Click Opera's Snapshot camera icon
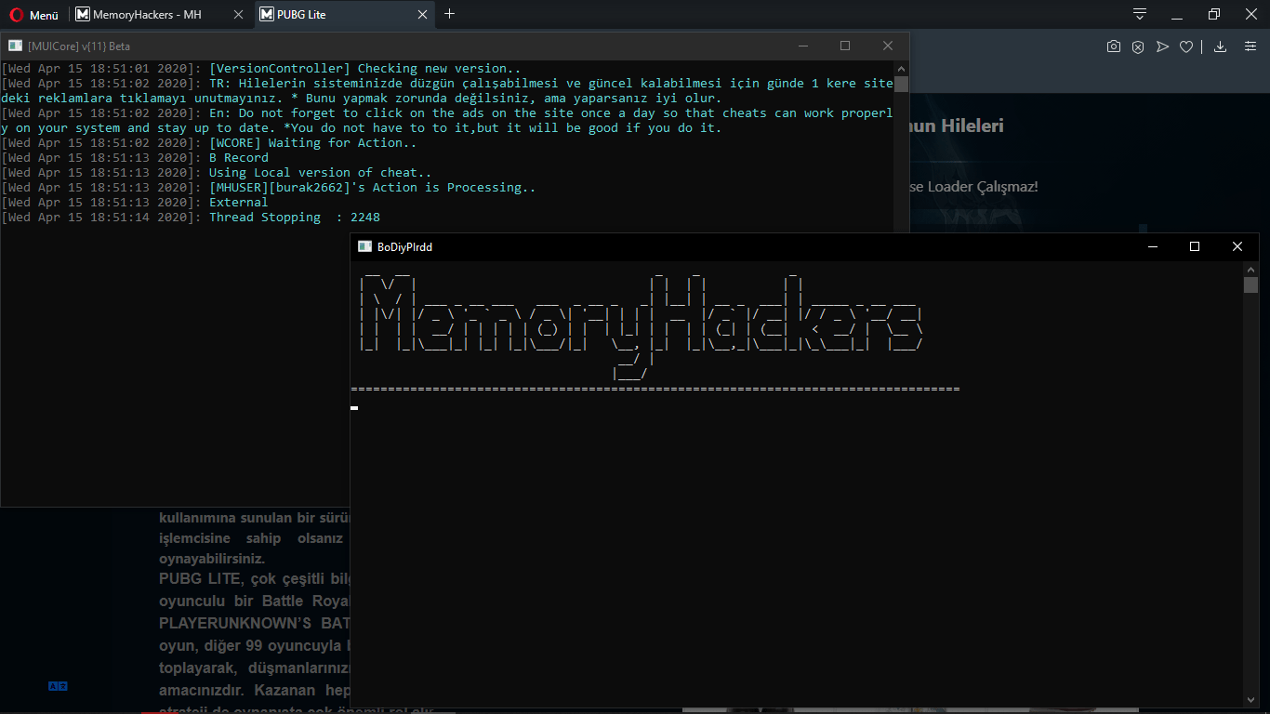This screenshot has width=1270, height=714. click(1114, 46)
